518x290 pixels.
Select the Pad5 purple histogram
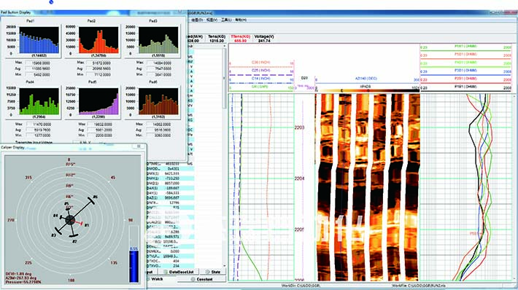(98, 101)
